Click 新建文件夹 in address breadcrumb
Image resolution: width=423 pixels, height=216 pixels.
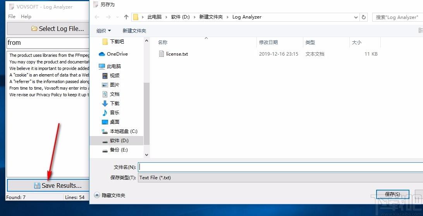(x=211, y=17)
